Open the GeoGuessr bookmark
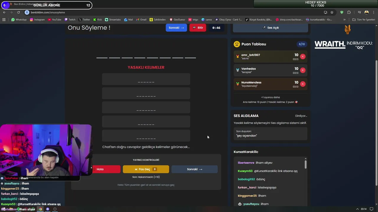 coord(177,20)
